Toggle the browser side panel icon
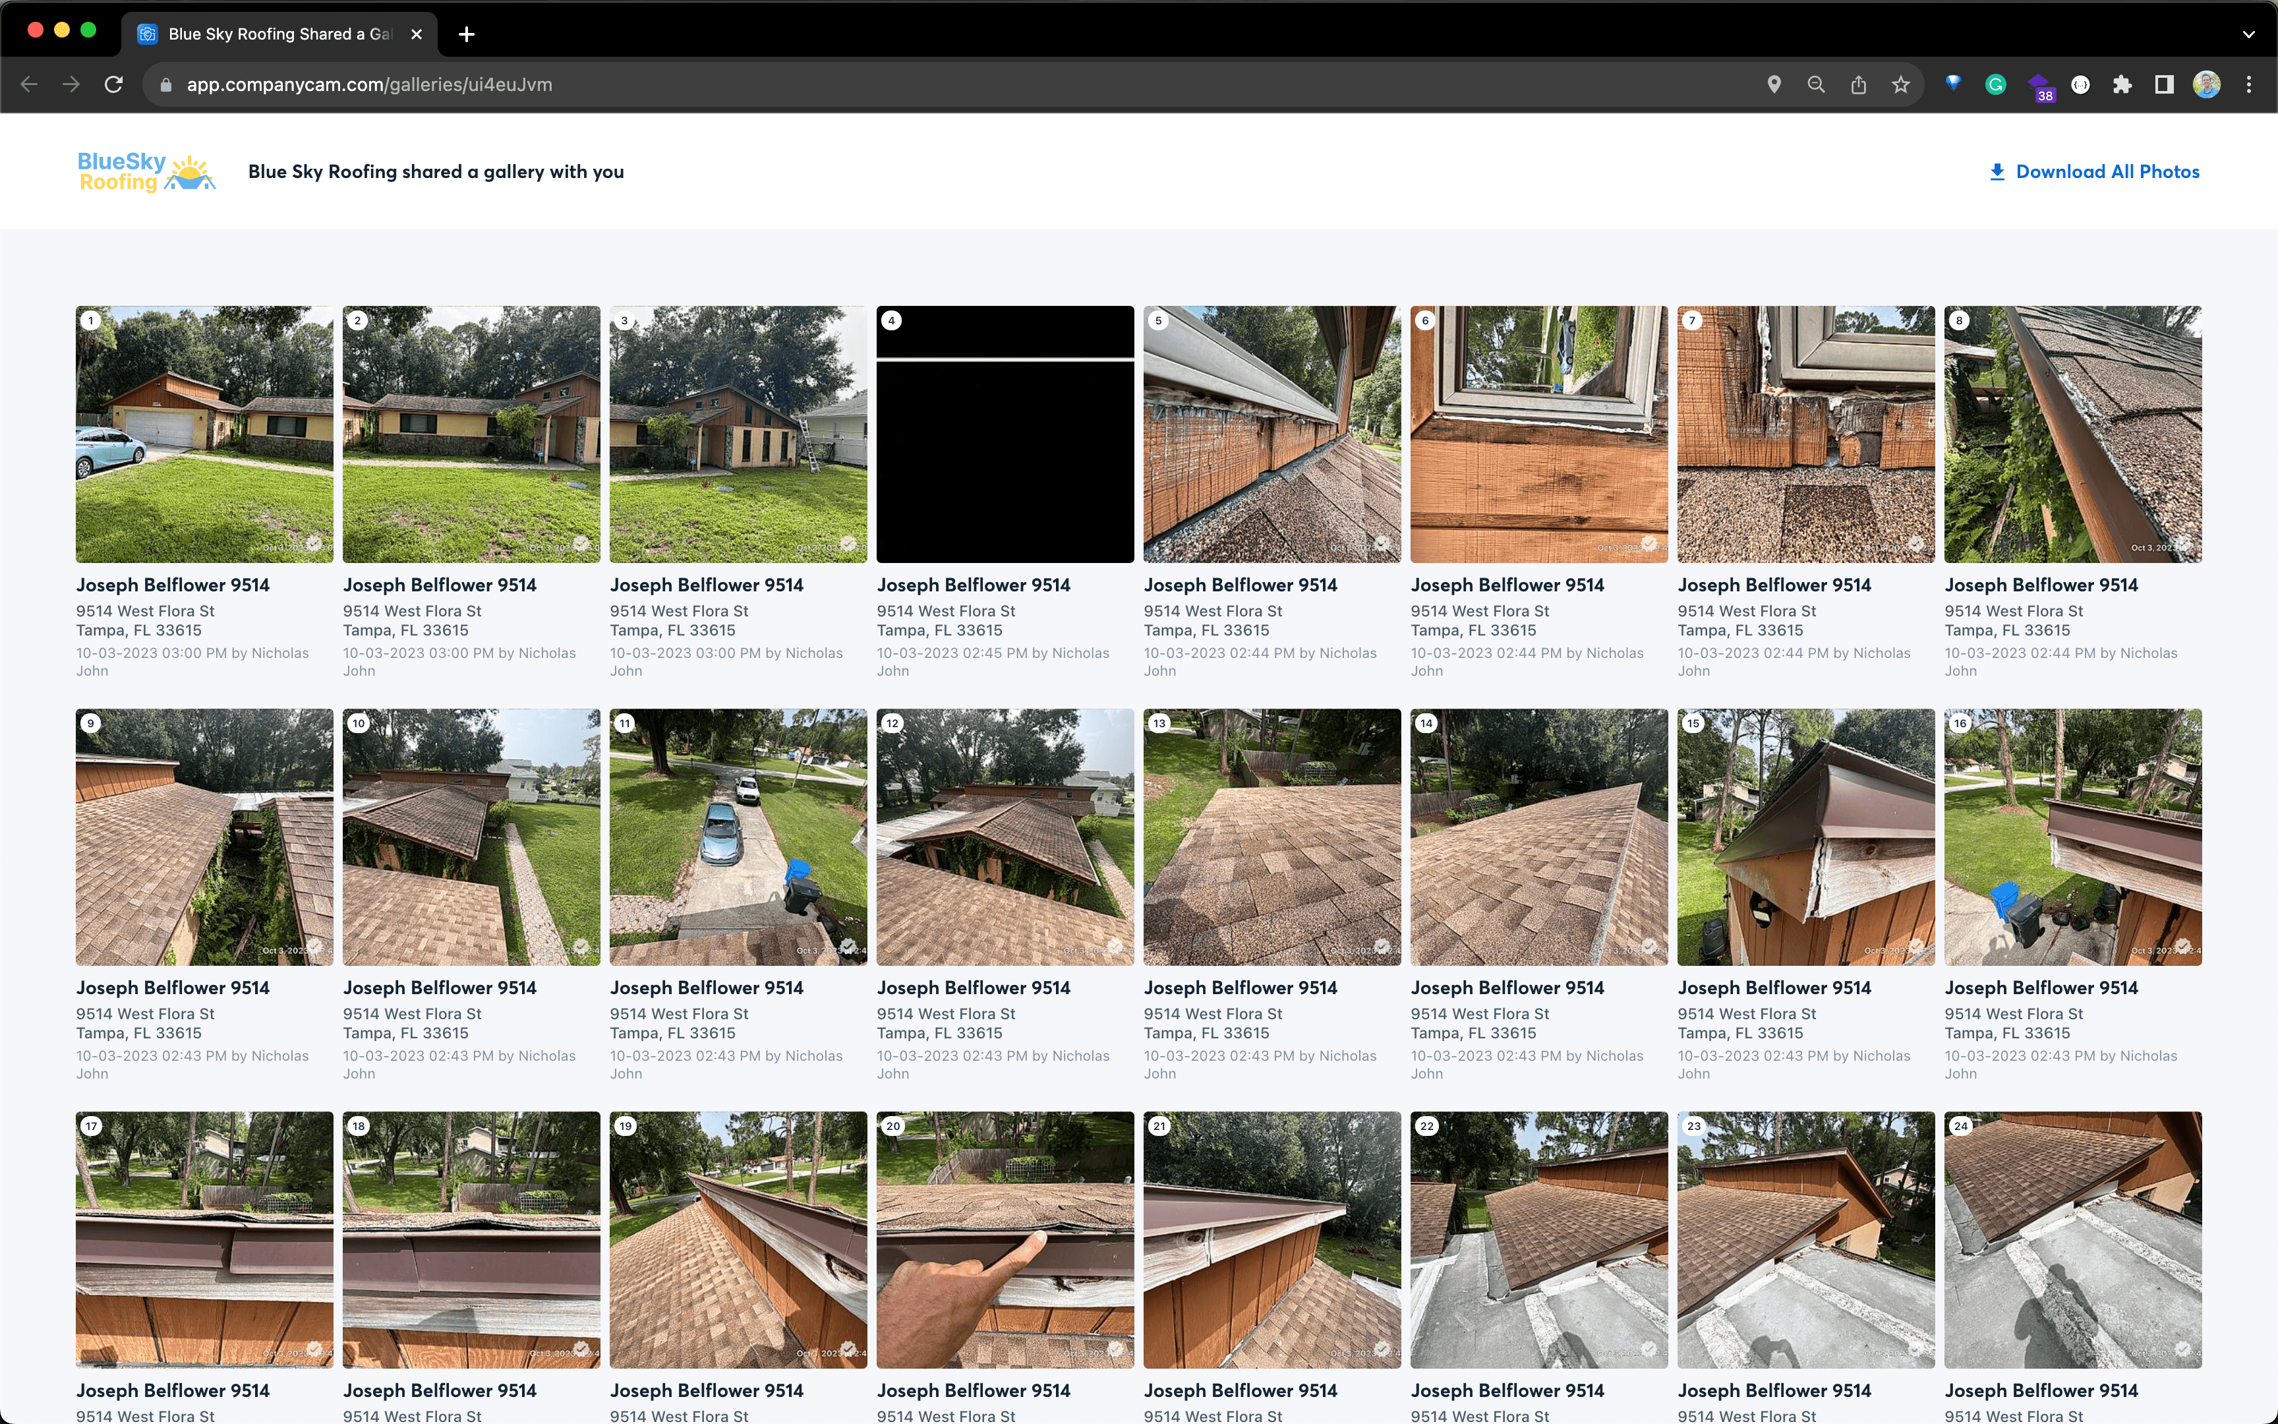Image resolution: width=2278 pixels, height=1424 pixels. (2164, 85)
